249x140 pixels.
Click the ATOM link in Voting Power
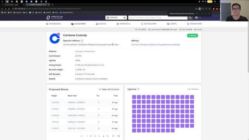[101, 65]
